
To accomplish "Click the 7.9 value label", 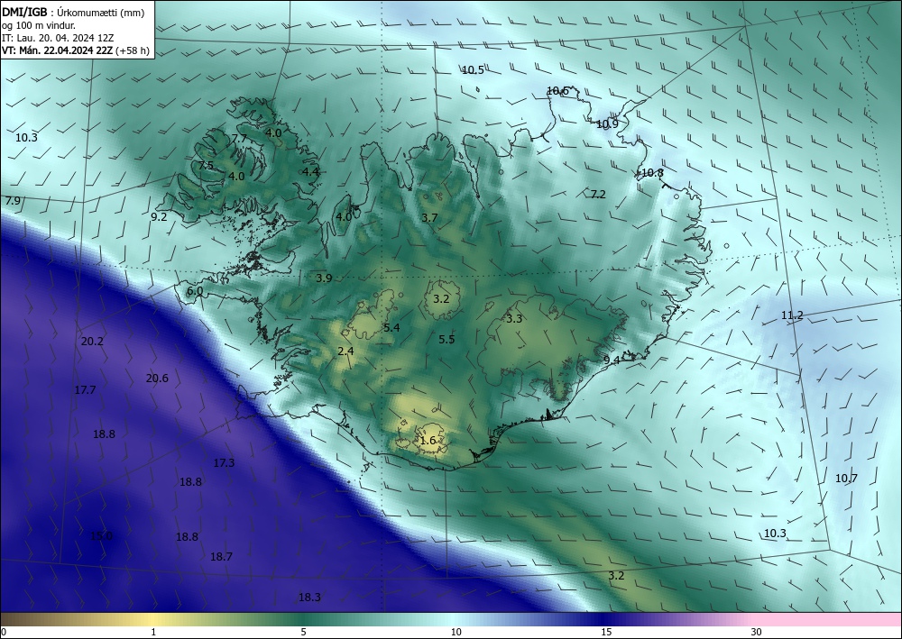I will [13, 201].
